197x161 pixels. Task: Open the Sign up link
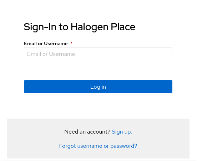[122, 132]
